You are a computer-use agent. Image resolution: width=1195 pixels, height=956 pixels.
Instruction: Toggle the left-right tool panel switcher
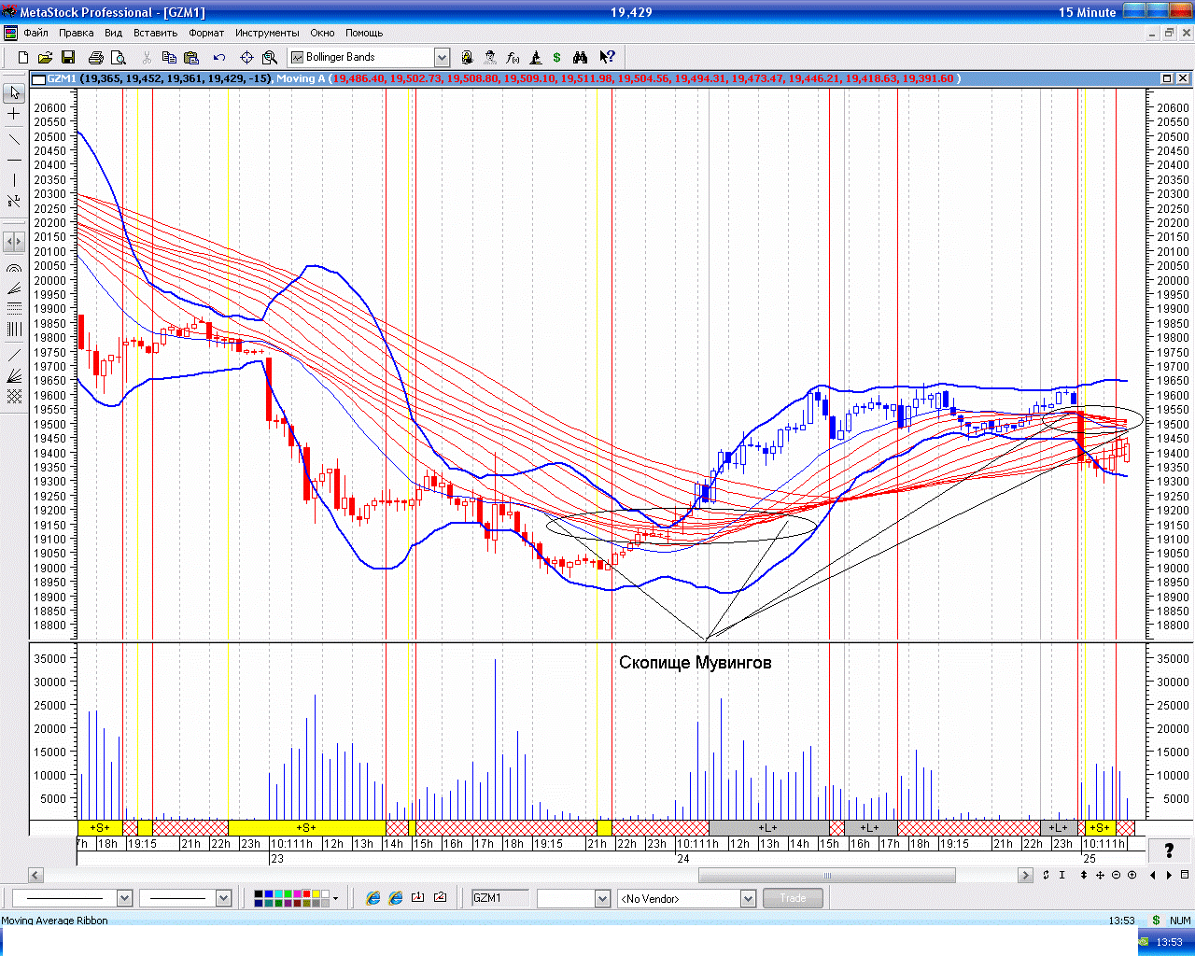14,242
